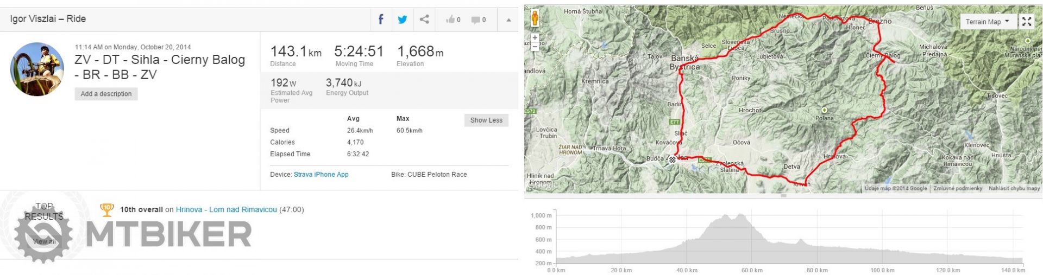Click Igor Viszlai's profile photo
Image resolution: width=1043 pixels, height=275 pixels.
[x=37, y=69]
